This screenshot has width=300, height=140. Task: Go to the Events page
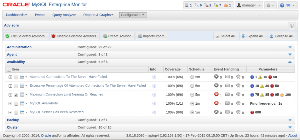coord(40,15)
